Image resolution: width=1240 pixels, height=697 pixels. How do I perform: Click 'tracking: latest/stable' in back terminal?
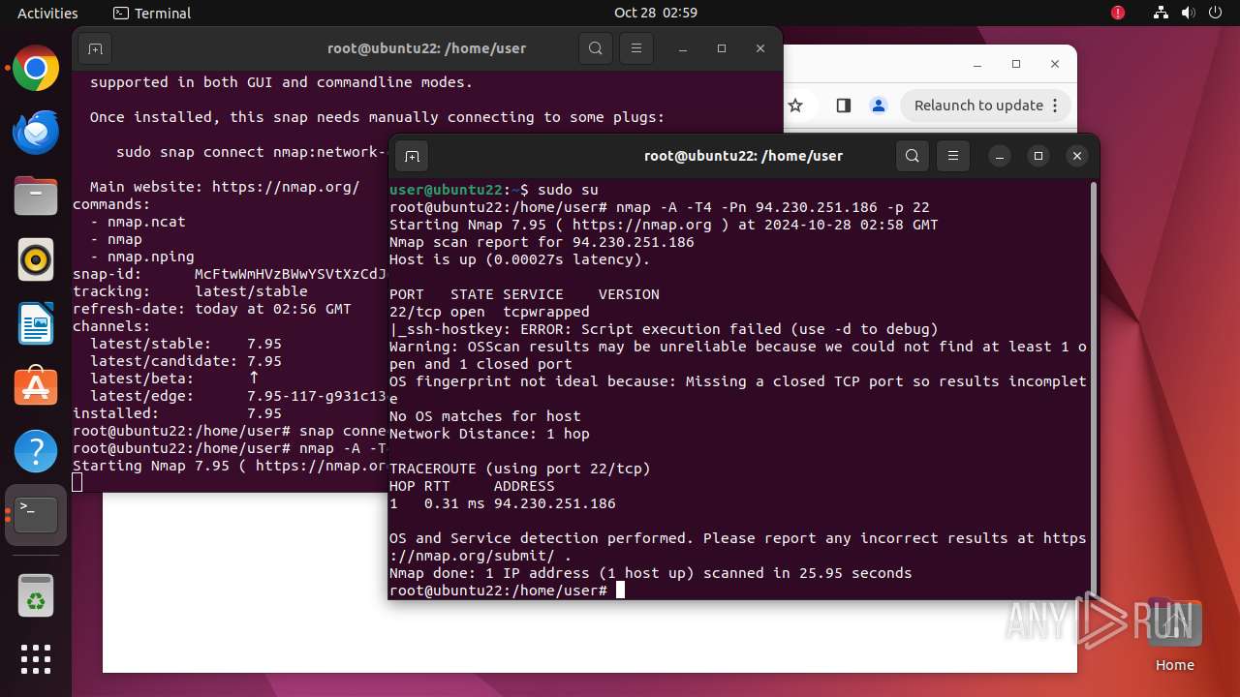[190, 291]
